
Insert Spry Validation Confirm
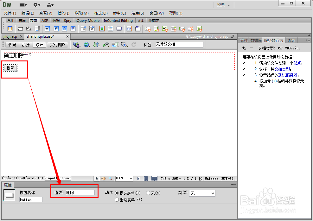coord(191,29)
